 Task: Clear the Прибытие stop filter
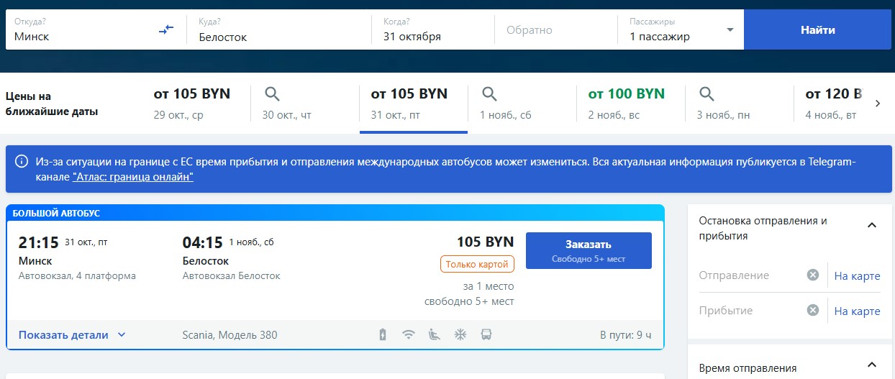tap(812, 310)
